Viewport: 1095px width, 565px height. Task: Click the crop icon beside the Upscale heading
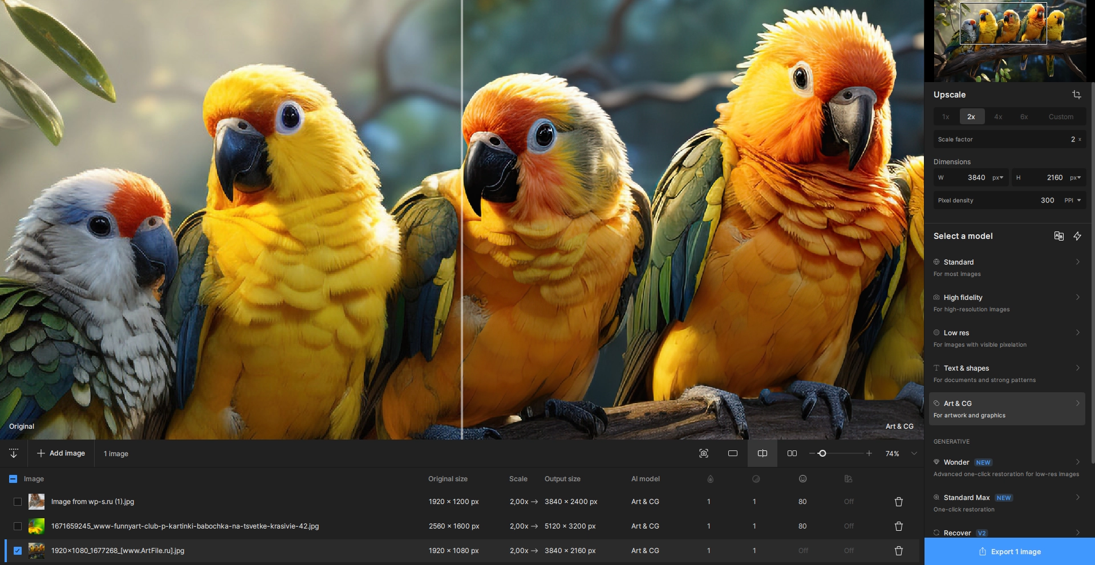point(1076,95)
